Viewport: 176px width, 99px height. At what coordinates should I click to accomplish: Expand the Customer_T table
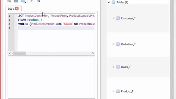point(113,18)
